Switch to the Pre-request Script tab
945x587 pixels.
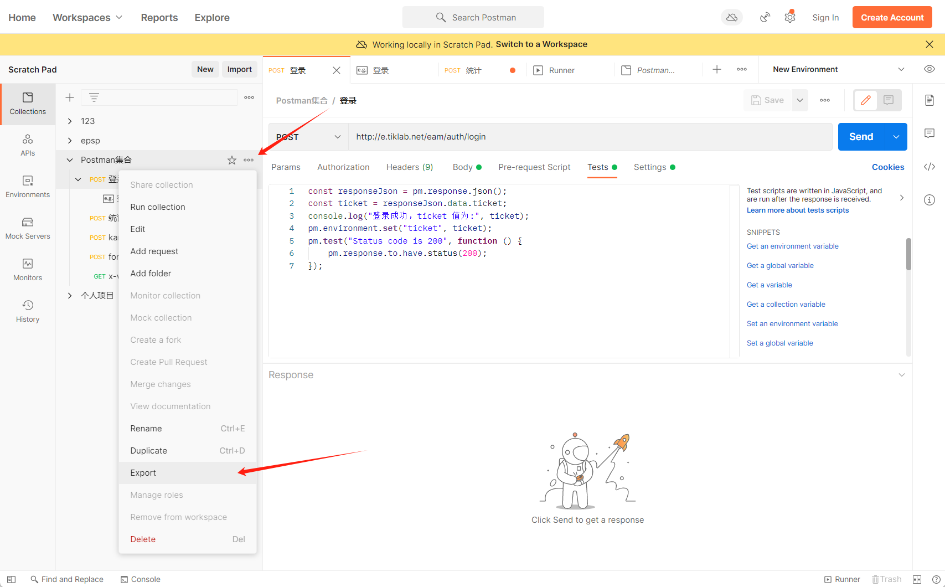pyautogui.click(x=534, y=167)
